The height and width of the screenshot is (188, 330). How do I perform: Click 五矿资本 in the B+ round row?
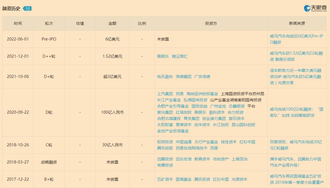click(x=165, y=179)
